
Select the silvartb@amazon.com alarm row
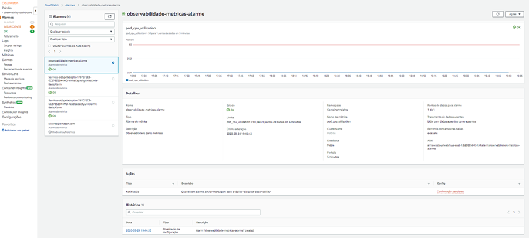tap(81, 128)
